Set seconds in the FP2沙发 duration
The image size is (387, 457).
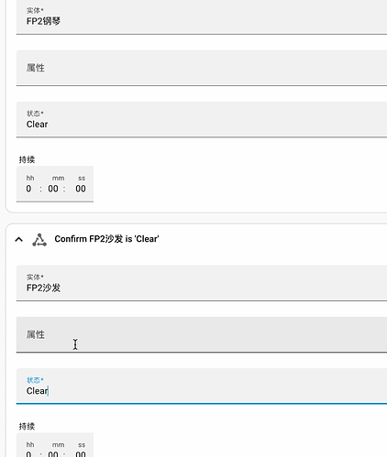click(x=81, y=454)
